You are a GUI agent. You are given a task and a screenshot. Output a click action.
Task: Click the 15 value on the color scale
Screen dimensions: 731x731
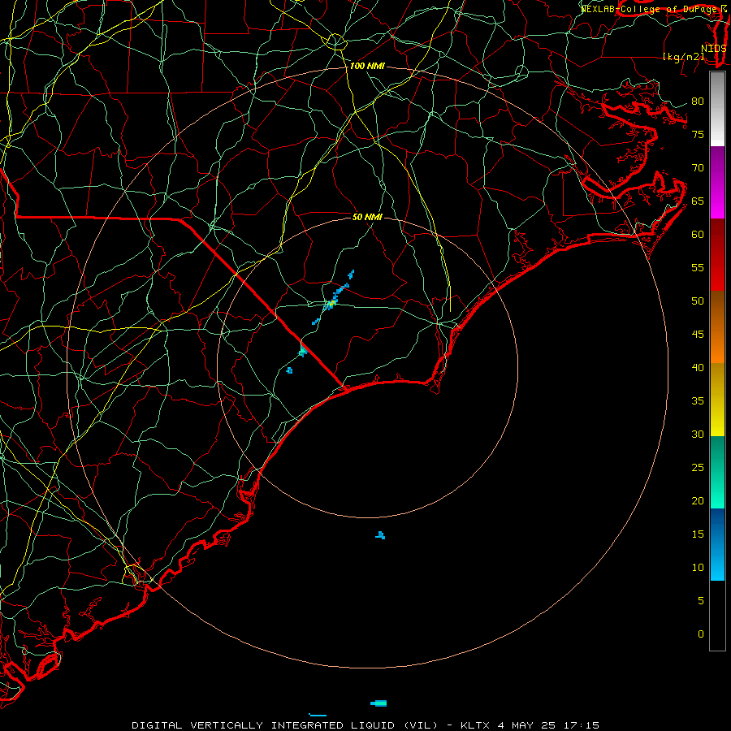pos(698,534)
